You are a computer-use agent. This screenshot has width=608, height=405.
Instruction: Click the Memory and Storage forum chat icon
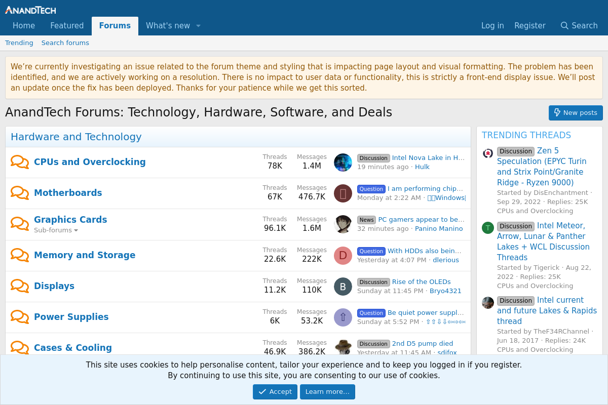[20, 255]
